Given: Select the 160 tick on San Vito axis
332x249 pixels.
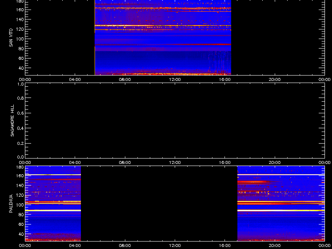Looking at the screenshot, I should coord(20,10).
